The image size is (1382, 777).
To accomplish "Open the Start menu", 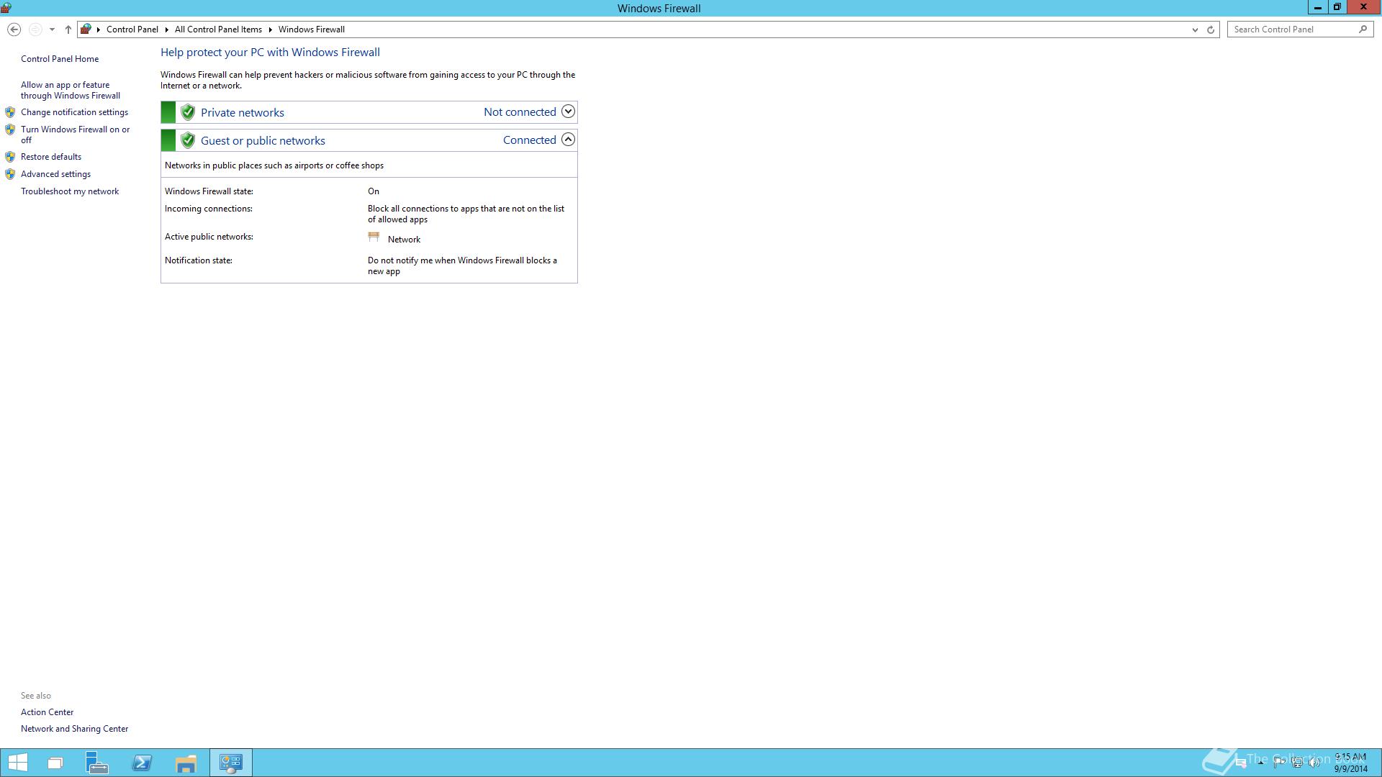I will pyautogui.click(x=17, y=763).
